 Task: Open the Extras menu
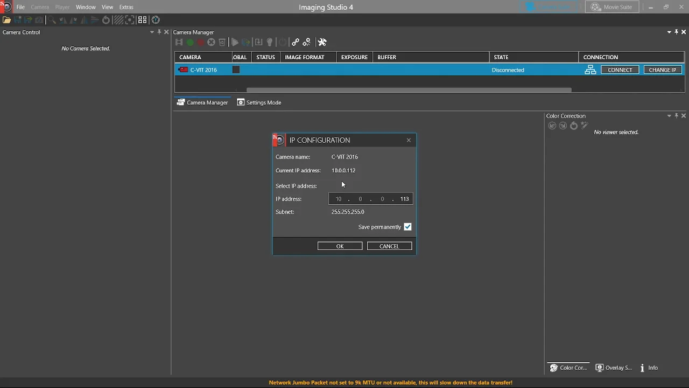pos(126,7)
